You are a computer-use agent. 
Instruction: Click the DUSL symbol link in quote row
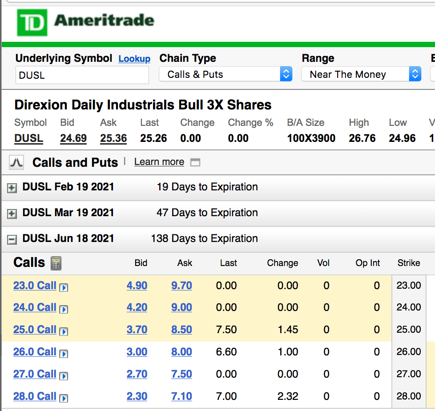tap(29, 138)
